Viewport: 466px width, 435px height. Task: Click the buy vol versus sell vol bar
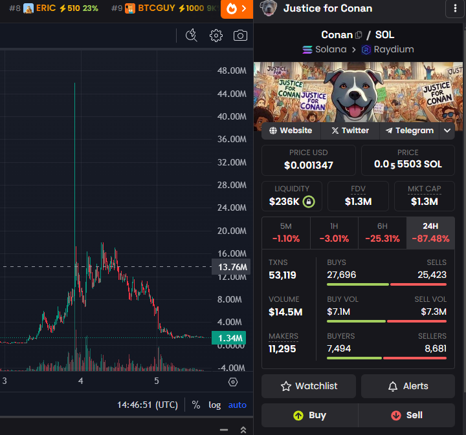pyautogui.click(x=386, y=321)
